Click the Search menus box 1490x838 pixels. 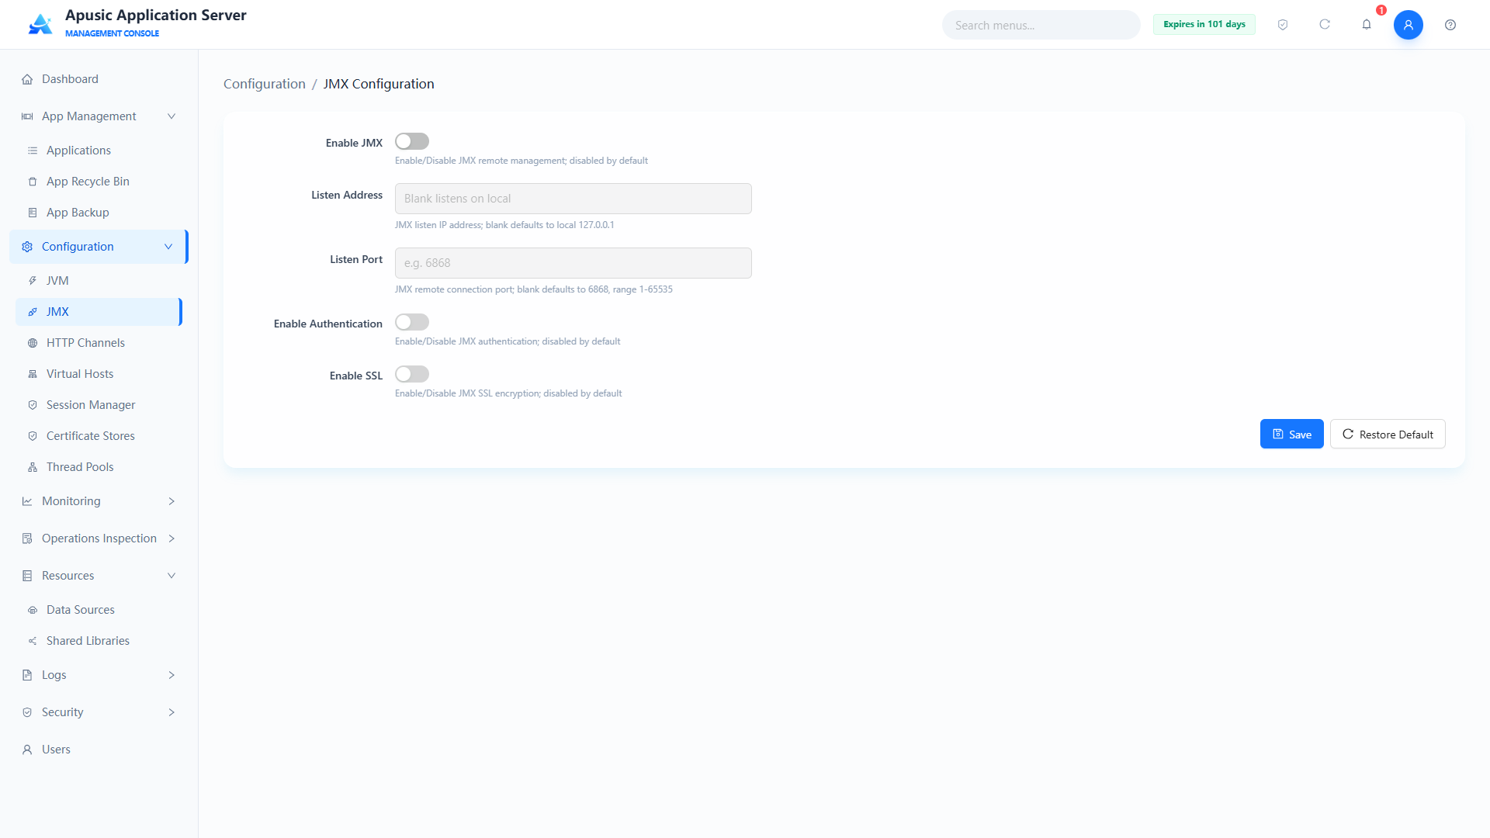tap(1041, 25)
